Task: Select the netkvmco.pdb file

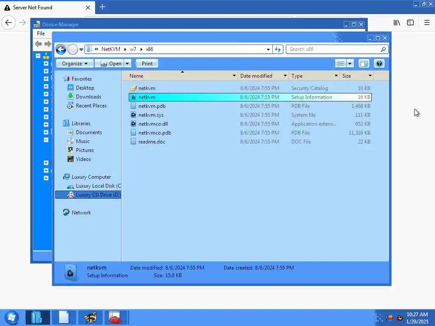Action: pos(155,133)
